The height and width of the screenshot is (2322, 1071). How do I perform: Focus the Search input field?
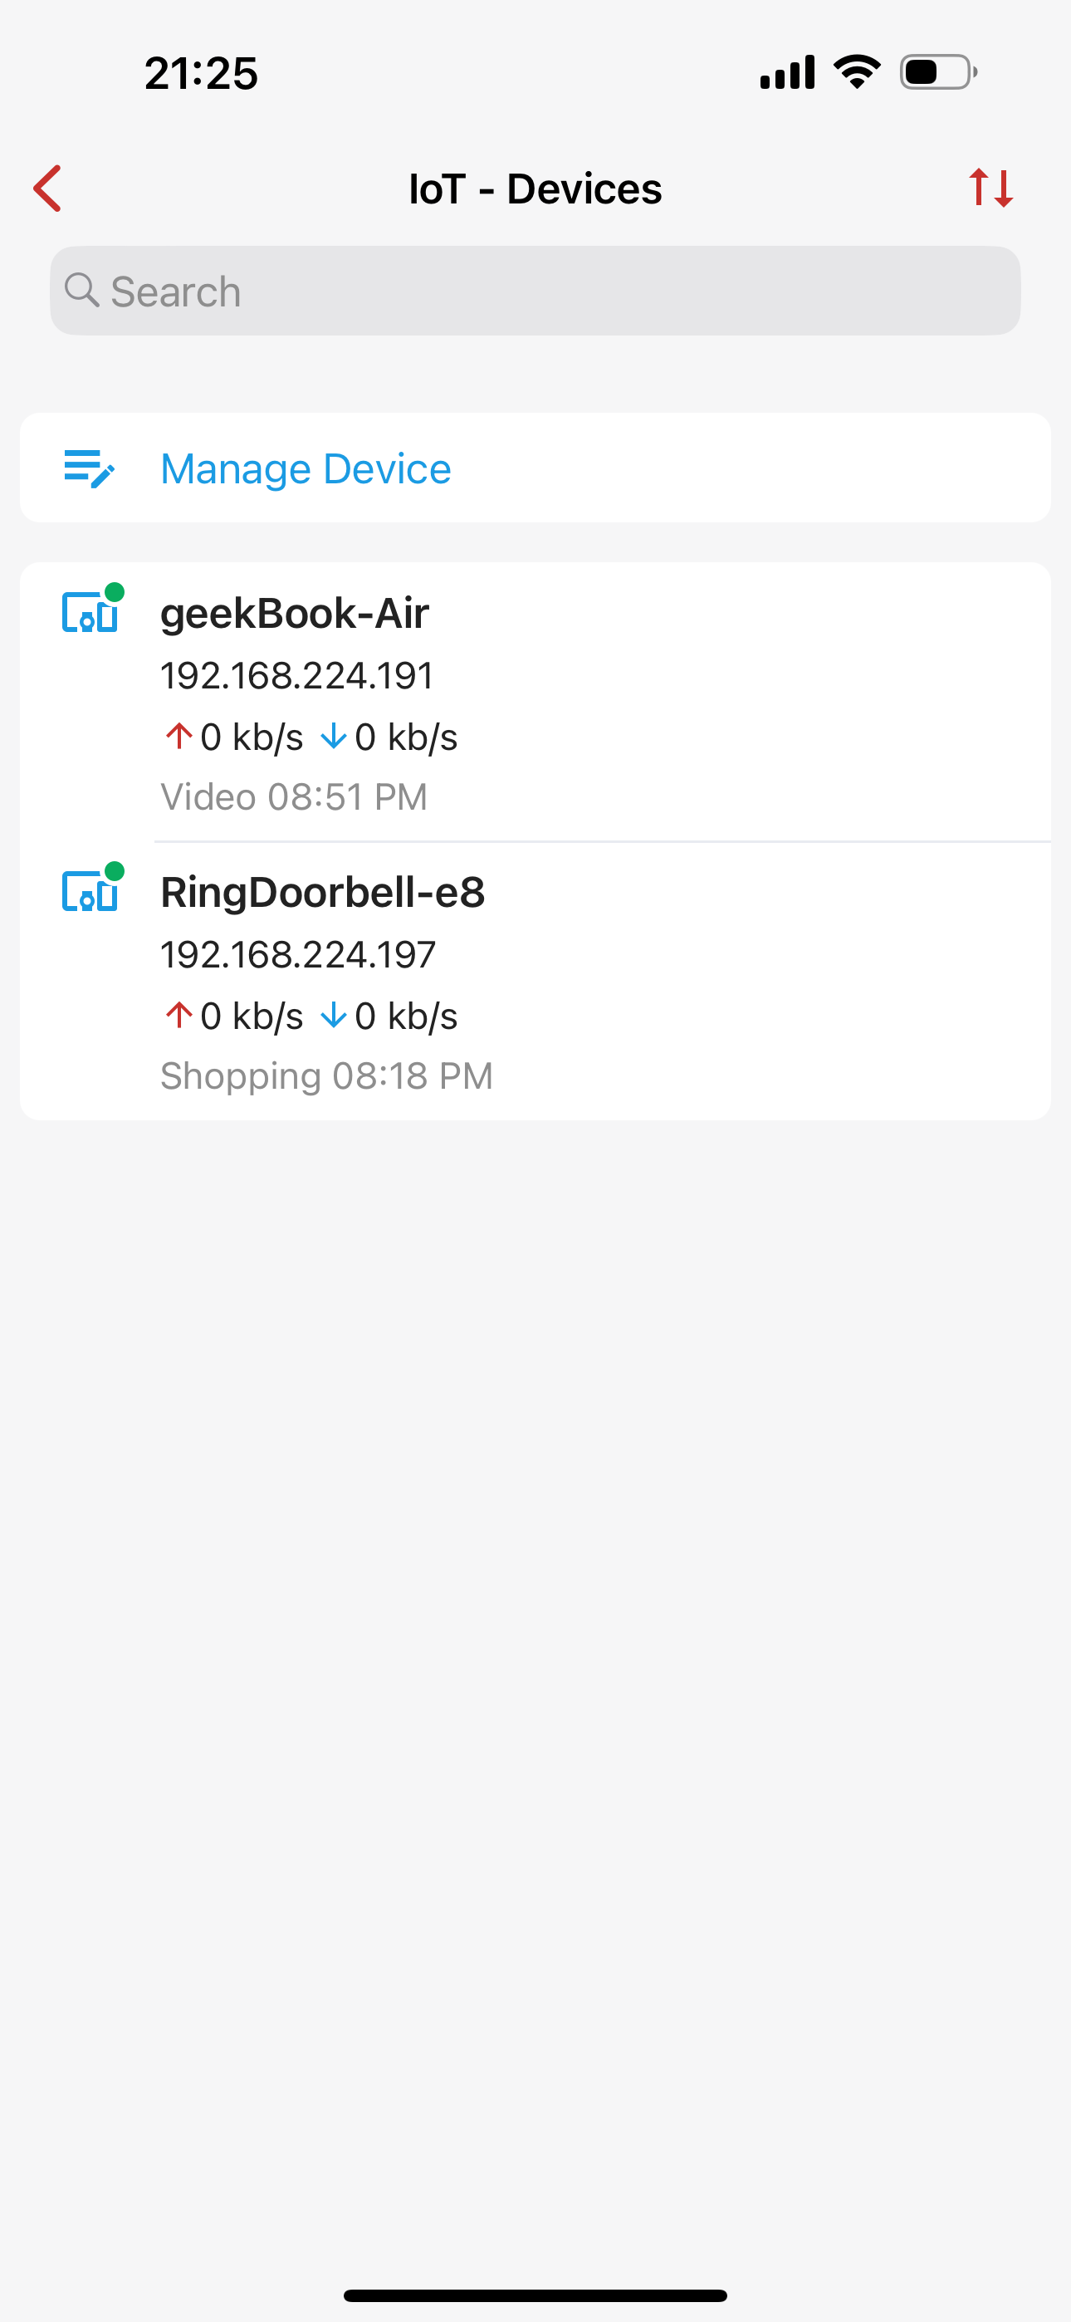click(x=559, y=291)
